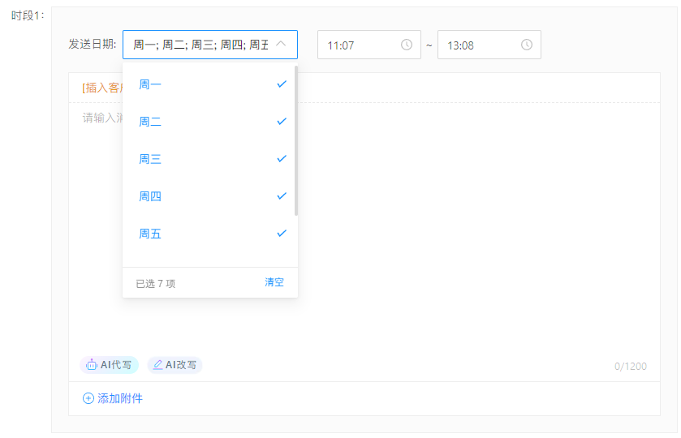Choose the 周五 entry in the dropdown list
This screenshot has height=438, width=681.
pyautogui.click(x=150, y=234)
